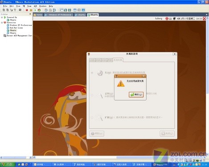Click the network monitor icon in Ubuntu panel
209x167 pixels.
[x=174, y=19]
